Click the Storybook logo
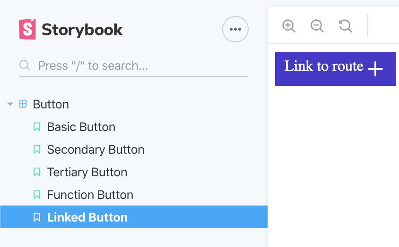This screenshot has width=399, height=247. pyautogui.click(x=70, y=29)
